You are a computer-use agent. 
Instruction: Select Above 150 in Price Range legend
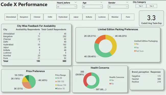click(x=61, y=85)
